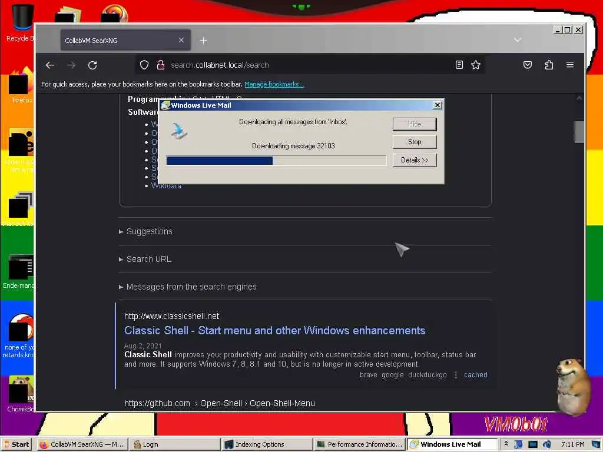Click the Windows Live Mail download arrow icon

click(x=179, y=131)
